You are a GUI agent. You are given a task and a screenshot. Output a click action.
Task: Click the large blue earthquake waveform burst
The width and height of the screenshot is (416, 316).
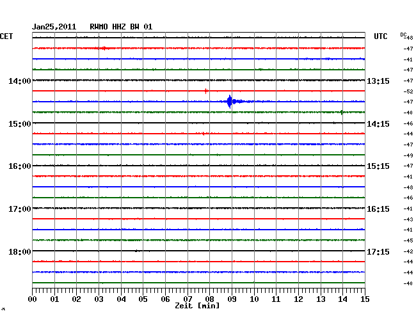tap(230, 102)
